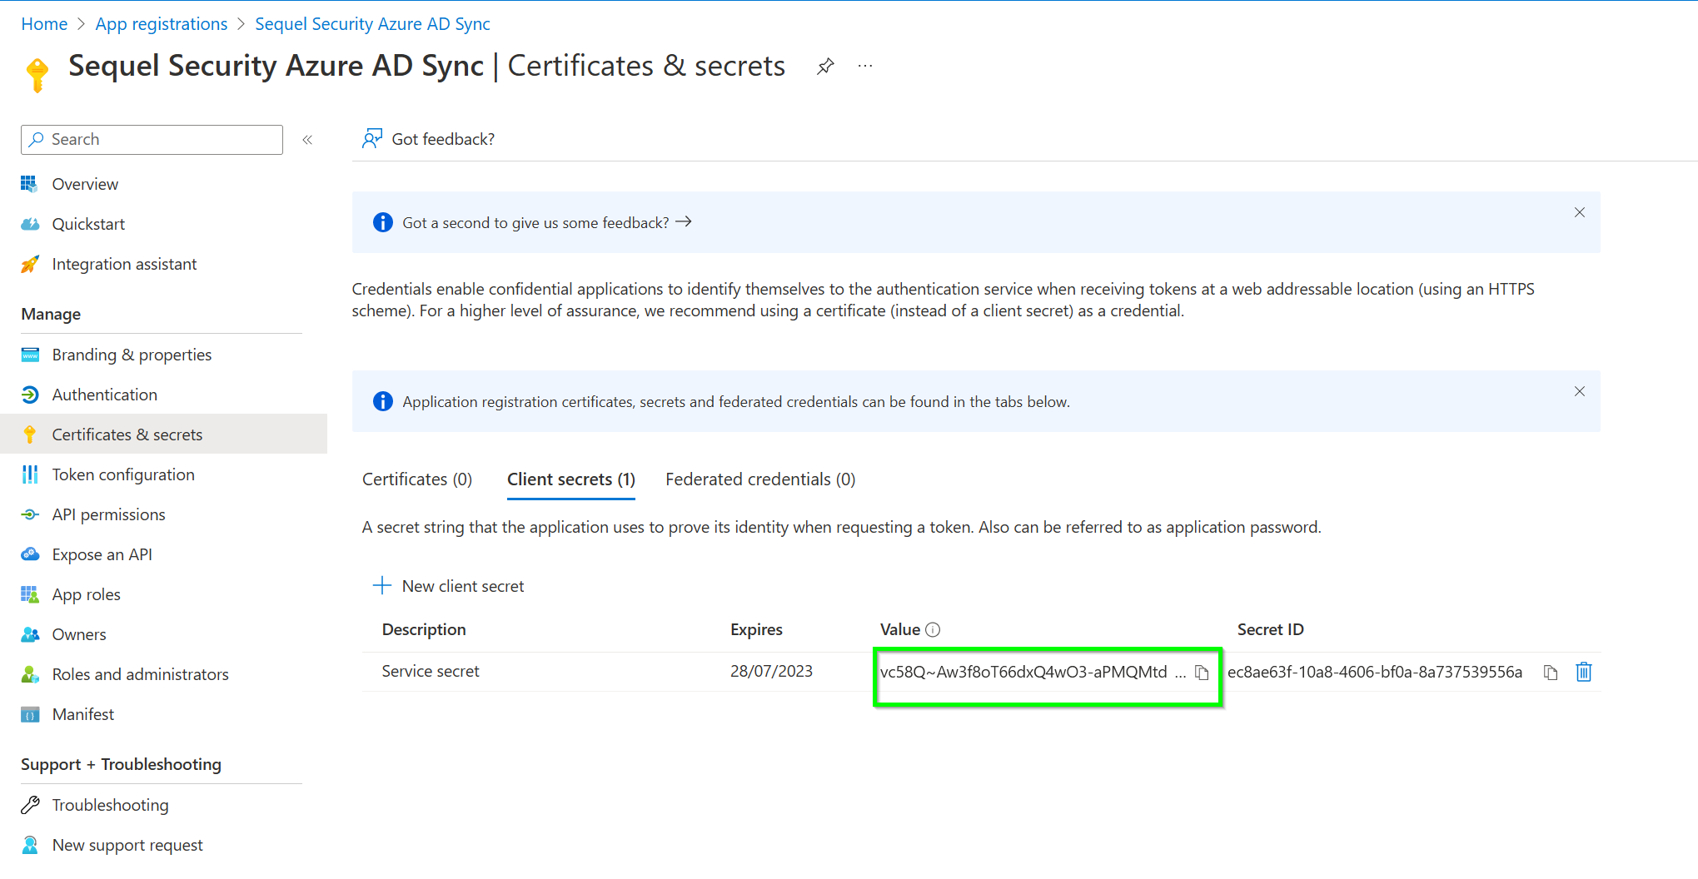This screenshot has width=1698, height=879.
Task: Click the expiry date 28/07/2023
Action: point(771,671)
